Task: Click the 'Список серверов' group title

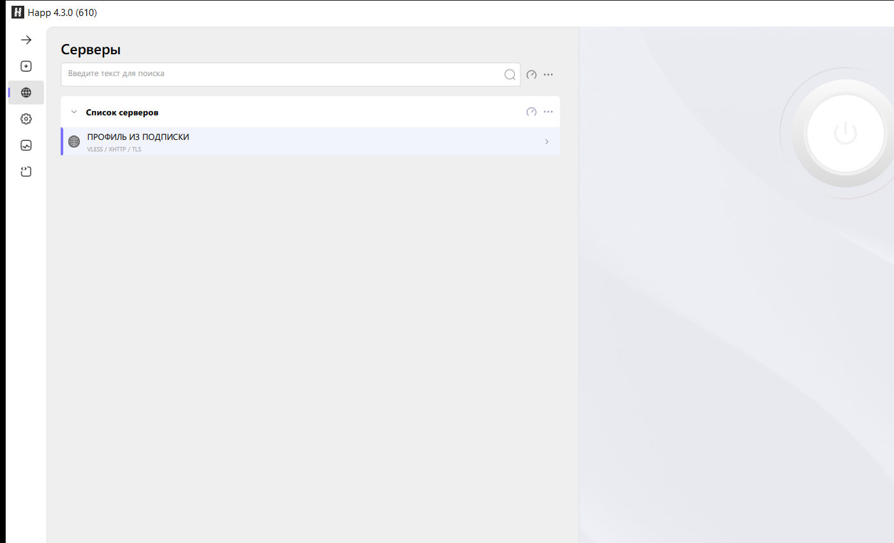Action: coord(122,112)
